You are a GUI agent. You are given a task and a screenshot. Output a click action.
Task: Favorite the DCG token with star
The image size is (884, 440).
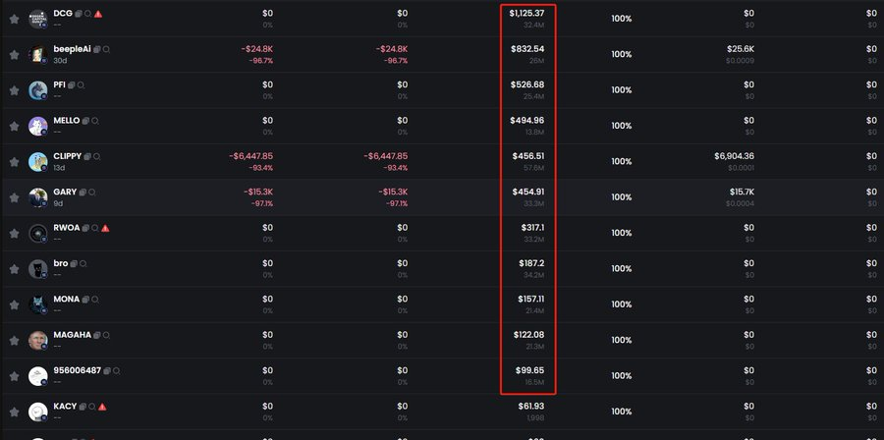tap(14, 20)
